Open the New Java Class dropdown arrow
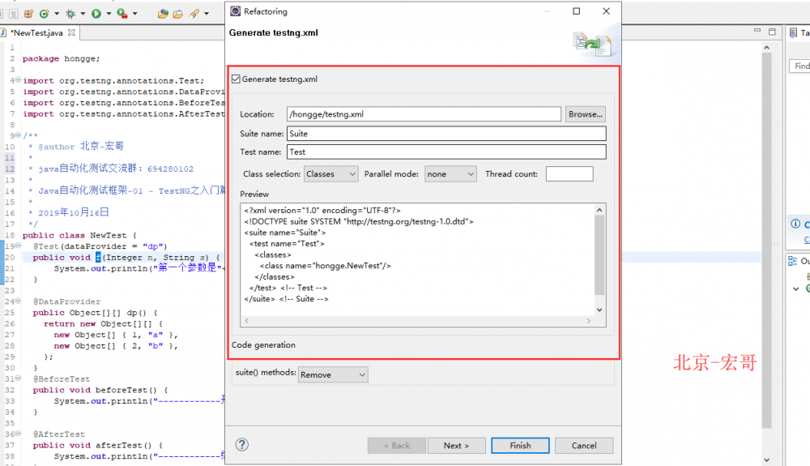This screenshot has height=466, width=810. 57,14
